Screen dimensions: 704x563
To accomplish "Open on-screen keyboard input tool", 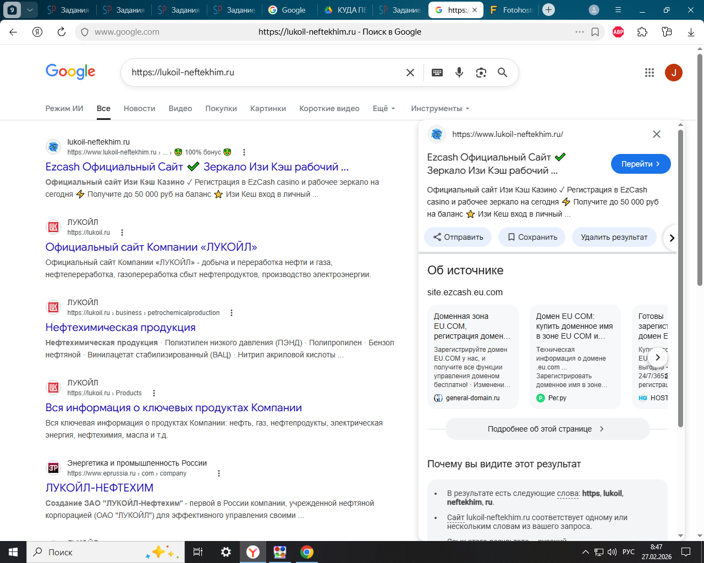I will tap(437, 73).
